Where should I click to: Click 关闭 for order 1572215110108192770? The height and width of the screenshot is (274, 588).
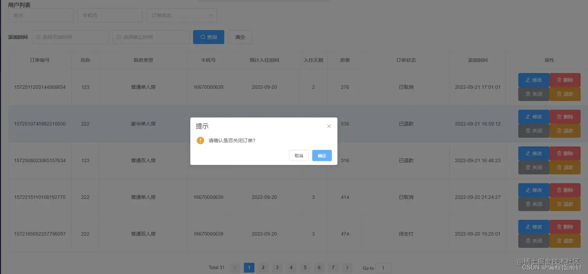(534, 204)
